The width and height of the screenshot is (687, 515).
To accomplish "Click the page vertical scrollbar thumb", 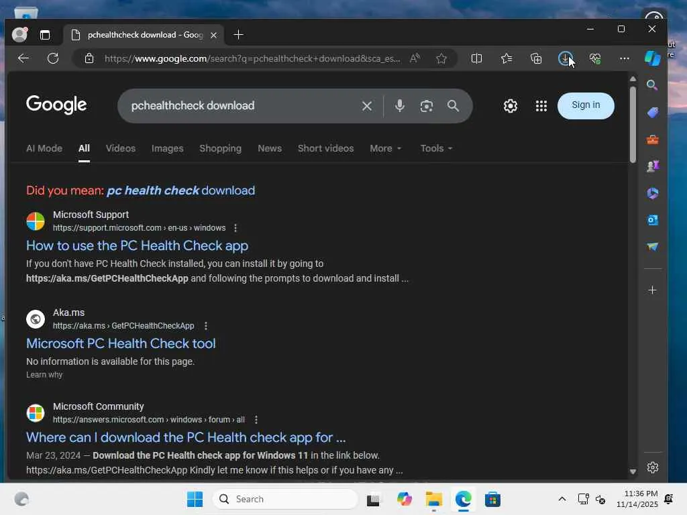I will [x=633, y=125].
